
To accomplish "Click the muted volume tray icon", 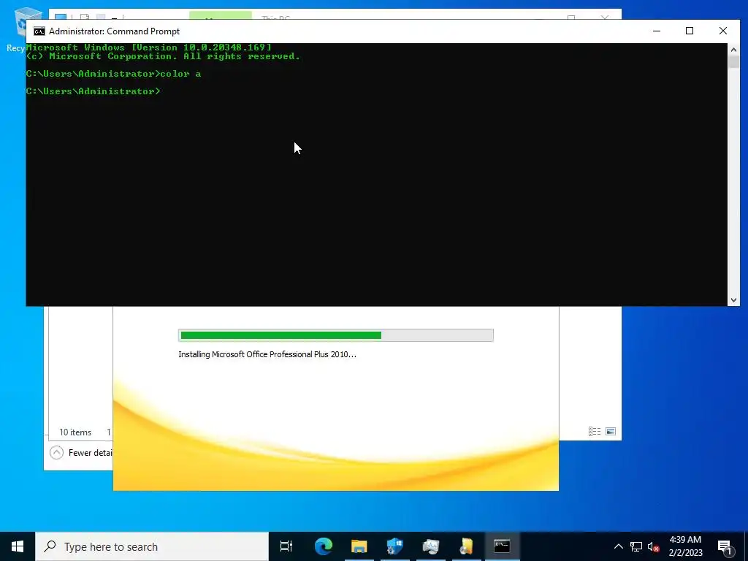I will [654, 546].
